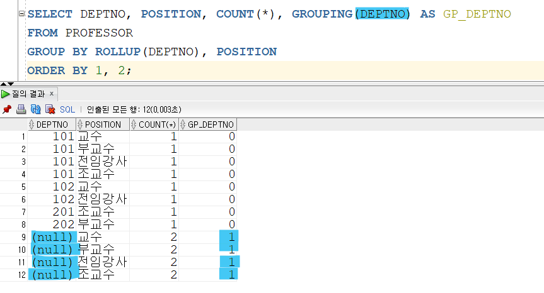Viewport: 544px width, 293px height.
Task: Click the 202 DEPTNO cell
Action: [52, 224]
